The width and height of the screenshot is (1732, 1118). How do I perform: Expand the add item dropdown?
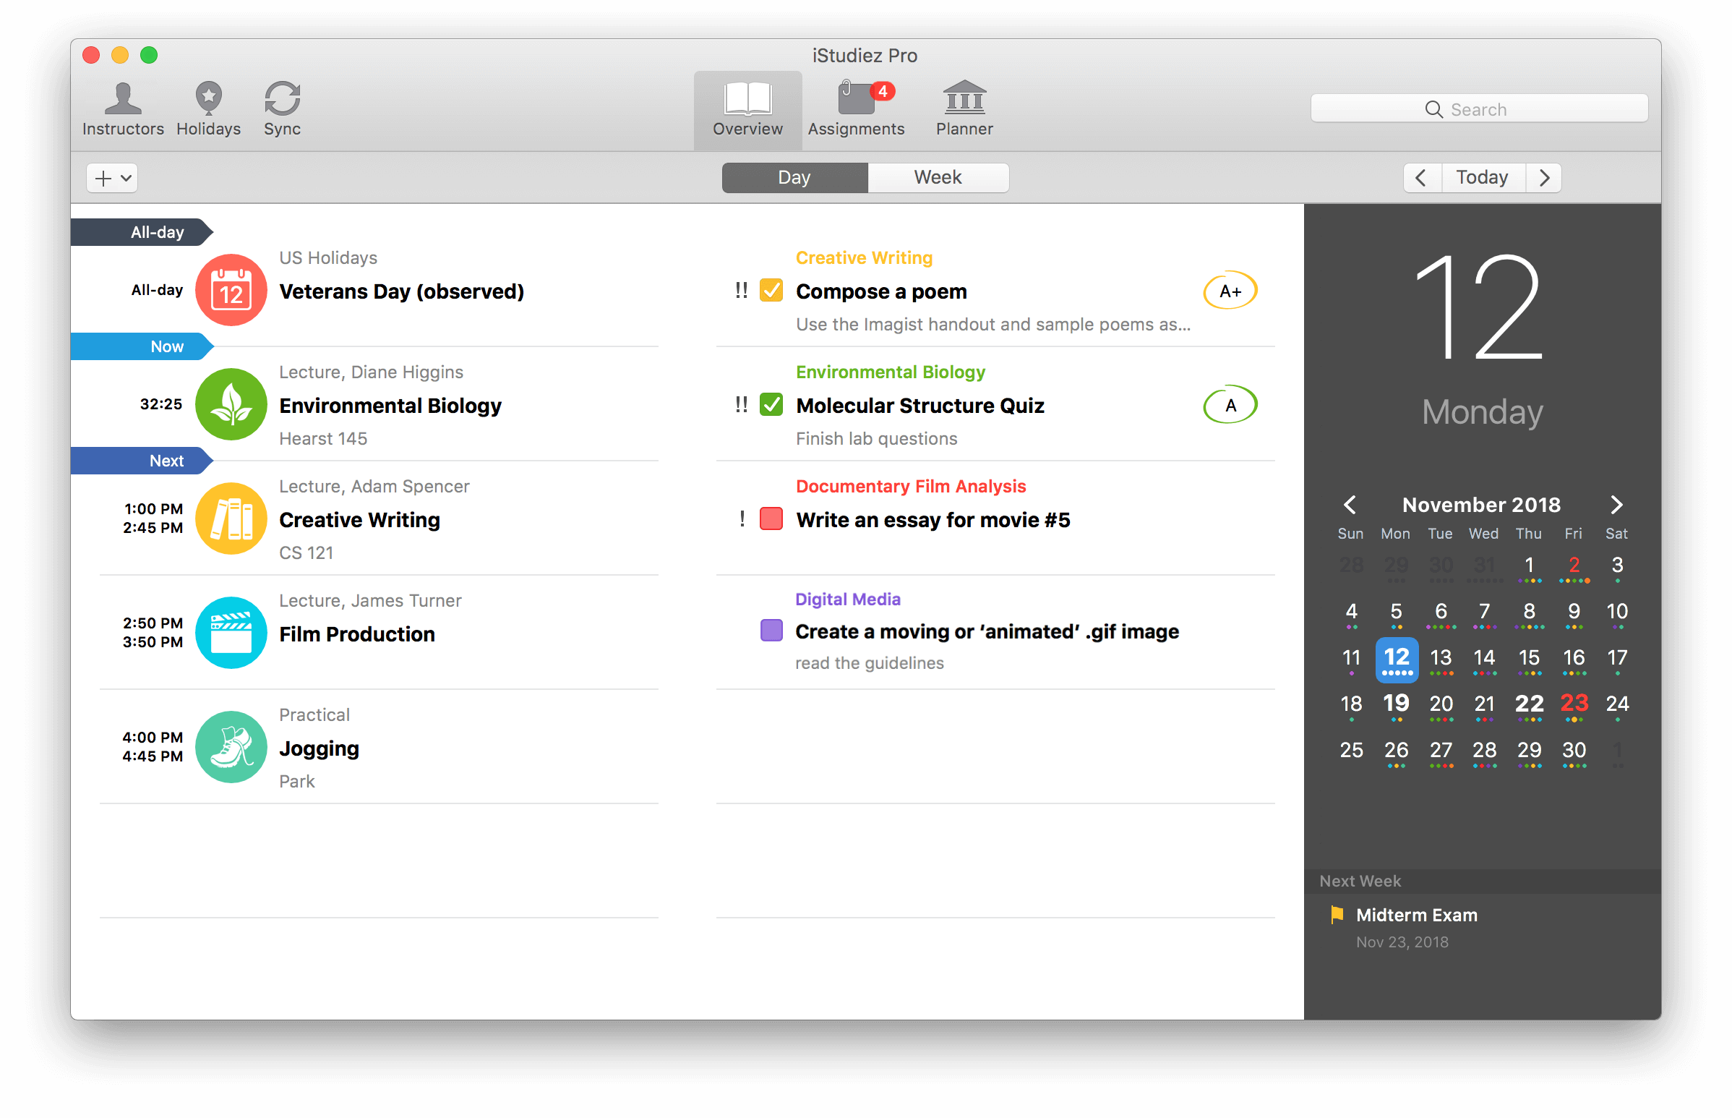pos(122,177)
